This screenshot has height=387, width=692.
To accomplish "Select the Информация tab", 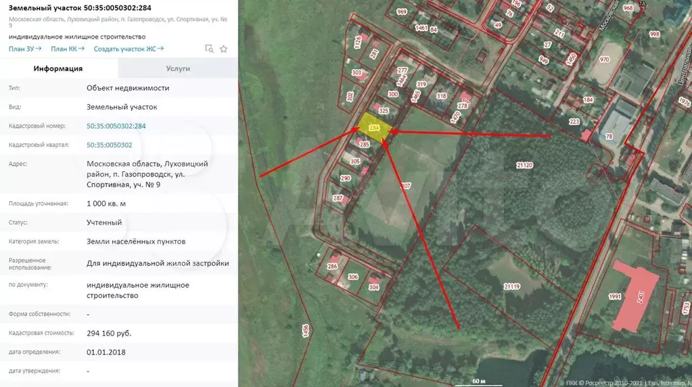I will coord(58,68).
